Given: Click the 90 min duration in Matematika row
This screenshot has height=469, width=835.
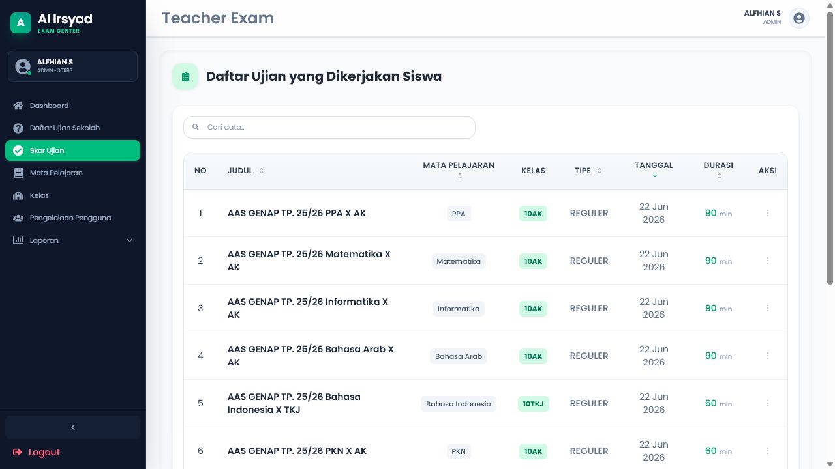Looking at the screenshot, I should point(718,261).
